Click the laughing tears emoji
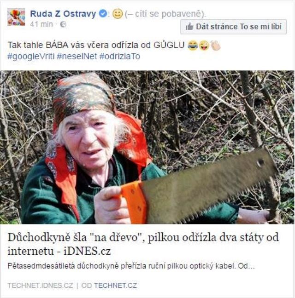Viewport: 295px width, 298px height. point(193,46)
